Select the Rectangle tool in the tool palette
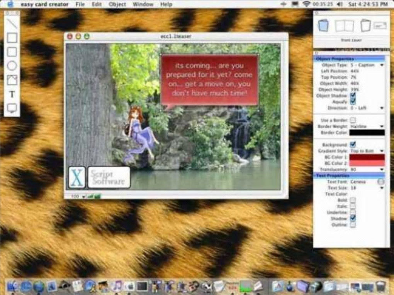 pyautogui.click(x=12, y=38)
